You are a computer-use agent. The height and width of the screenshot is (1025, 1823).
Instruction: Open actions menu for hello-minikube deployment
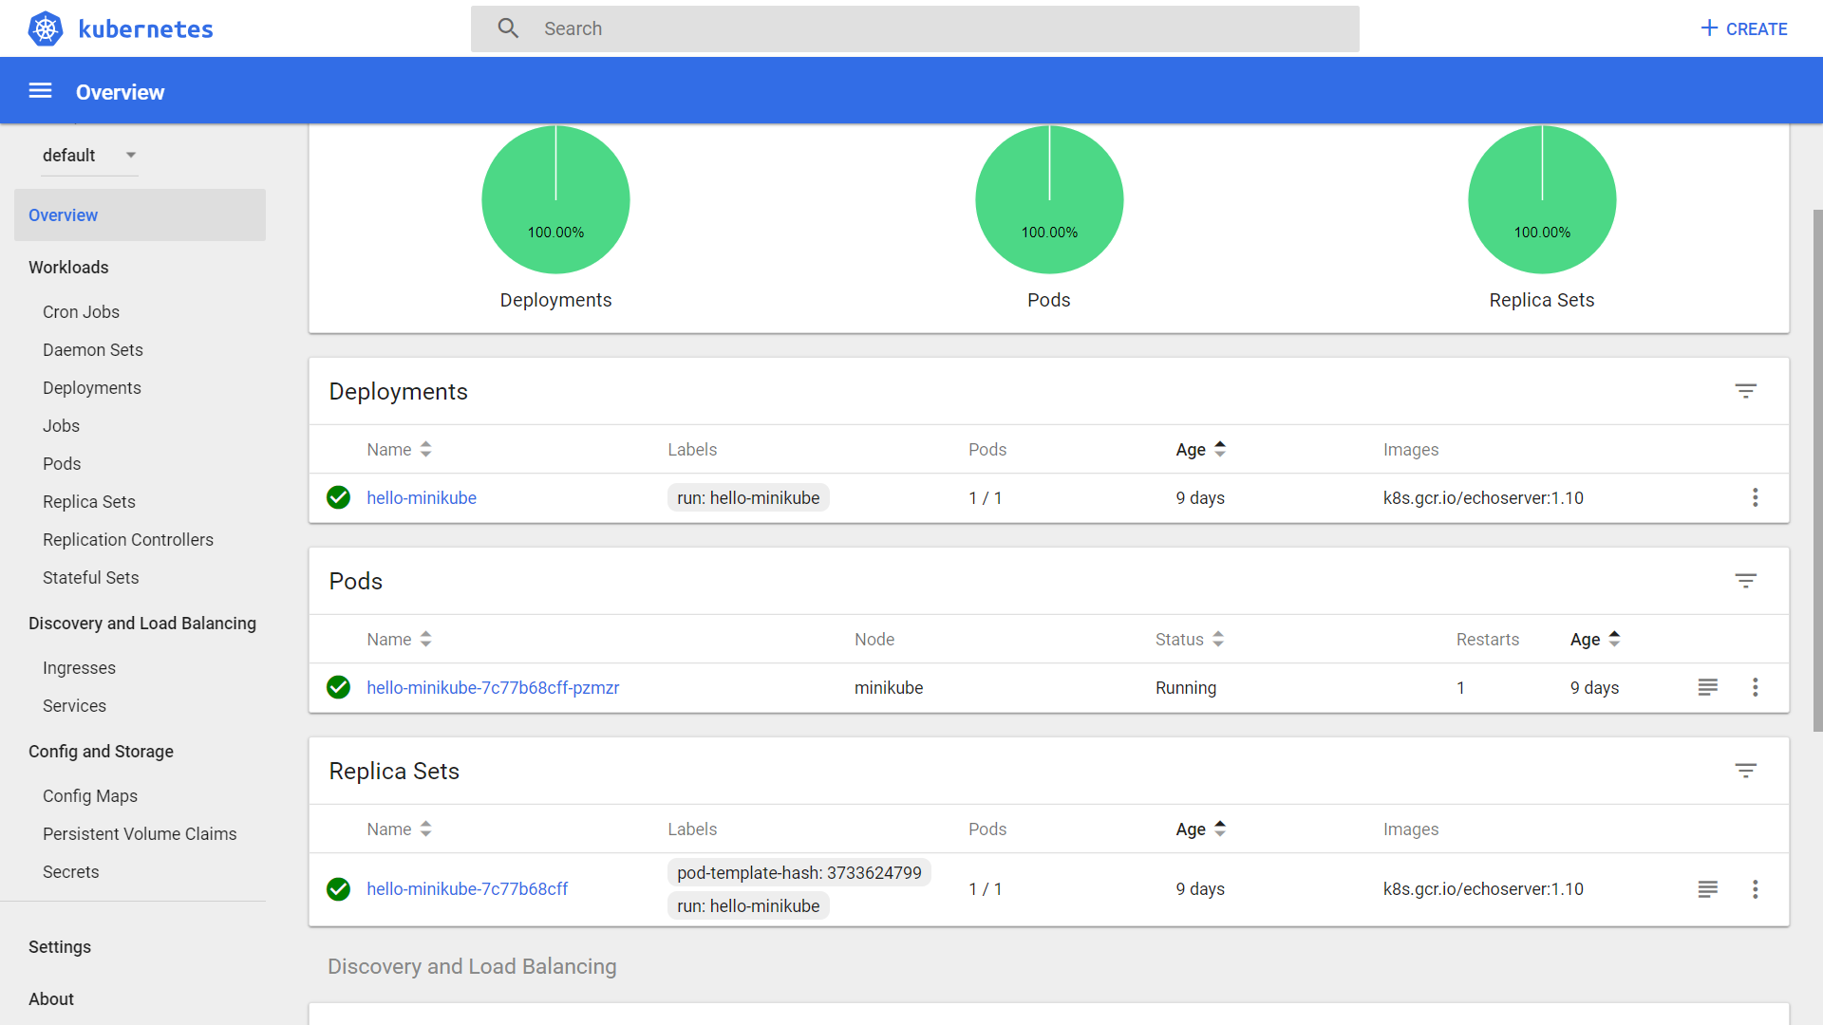point(1755,497)
